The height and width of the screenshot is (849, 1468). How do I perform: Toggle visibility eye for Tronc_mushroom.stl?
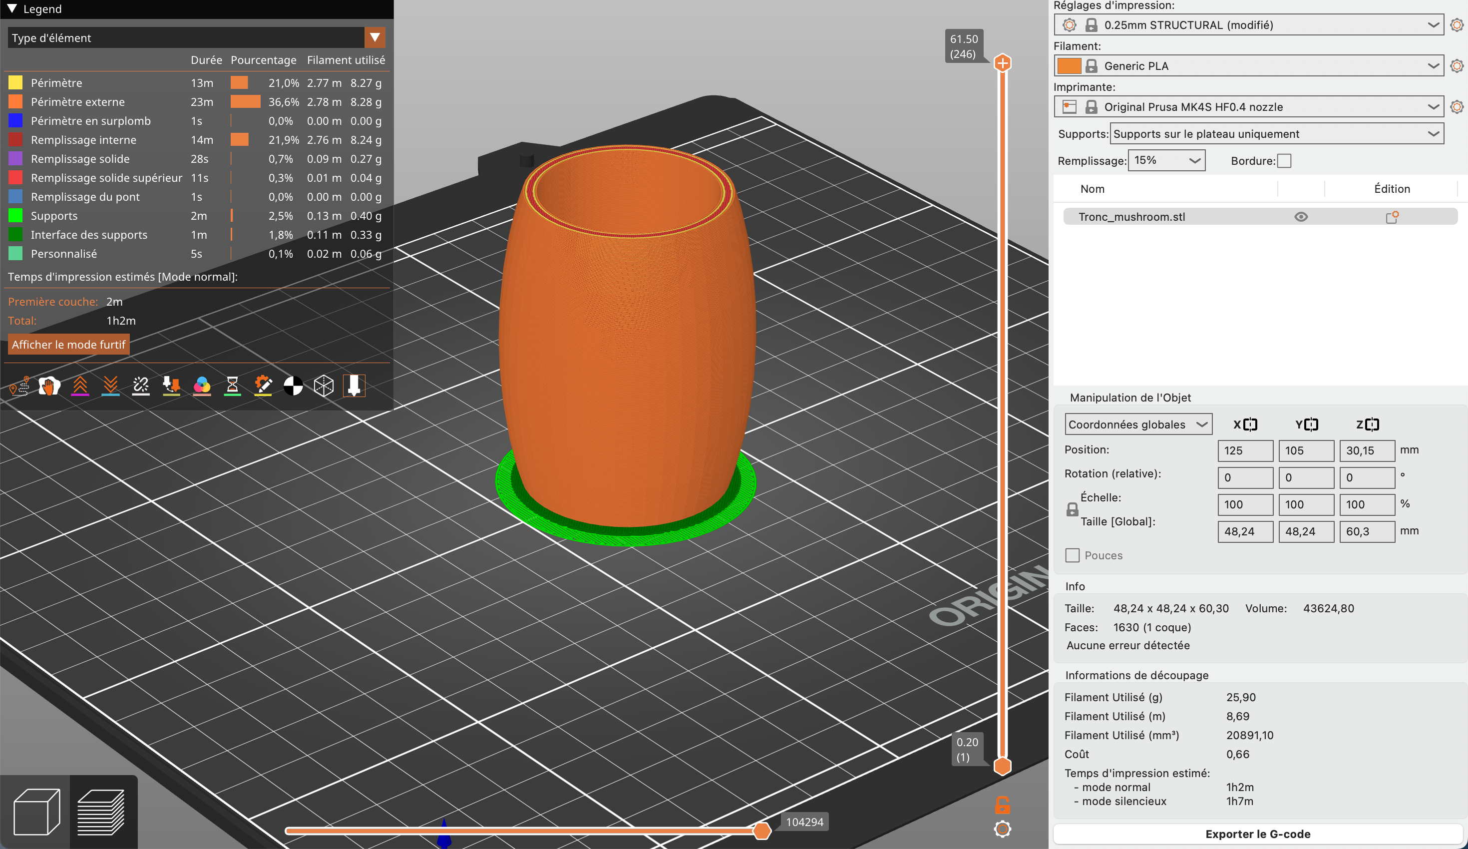1301,217
